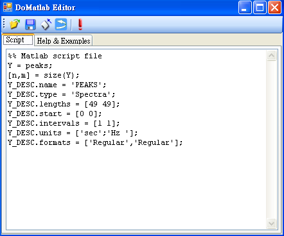Click the scroll up arrow in the editor

coord(271,56)
